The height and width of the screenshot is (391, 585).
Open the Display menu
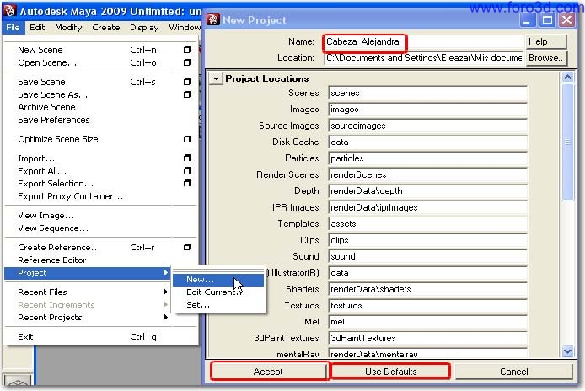coord(144,28)
